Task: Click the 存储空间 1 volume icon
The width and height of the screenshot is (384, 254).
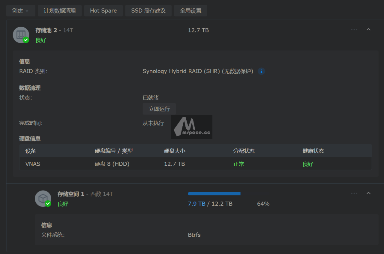Action: tap(43, 199)
